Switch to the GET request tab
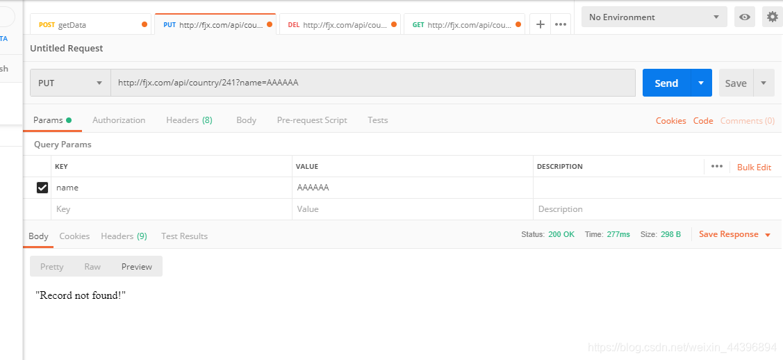This screenshot has width=783, height=360. click(464, 24)
